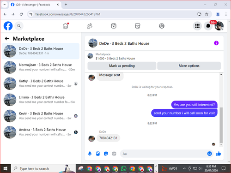231x173 pixels.
Task: Focus the Aa message input field
Action: 163,154
